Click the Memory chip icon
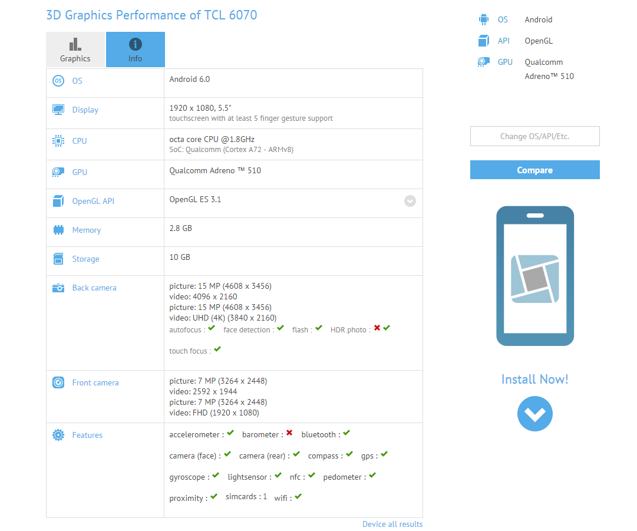This screenshot has width=637, height=531. click(58, 230)
